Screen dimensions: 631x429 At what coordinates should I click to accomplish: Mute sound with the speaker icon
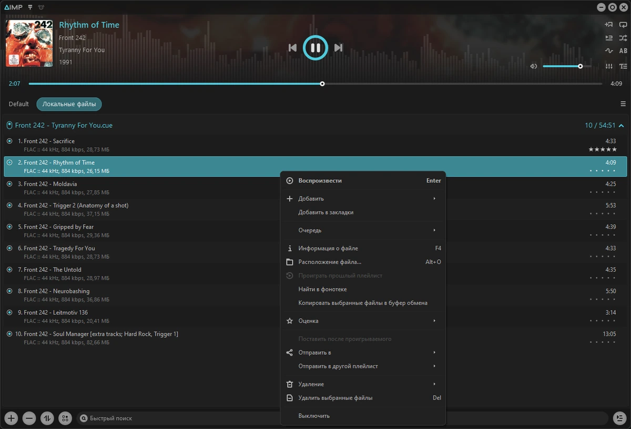(533, 66)
